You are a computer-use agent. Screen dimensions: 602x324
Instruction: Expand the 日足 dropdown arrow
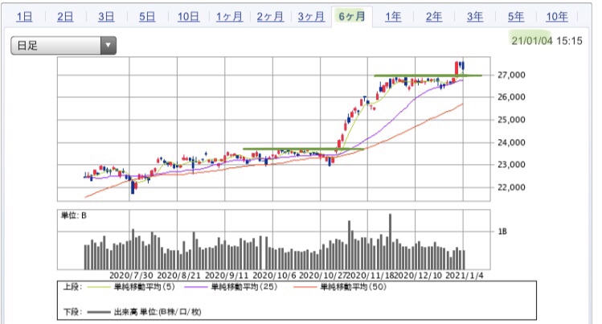(x=109, y=45)
